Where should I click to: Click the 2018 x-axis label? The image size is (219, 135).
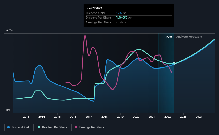105,117
